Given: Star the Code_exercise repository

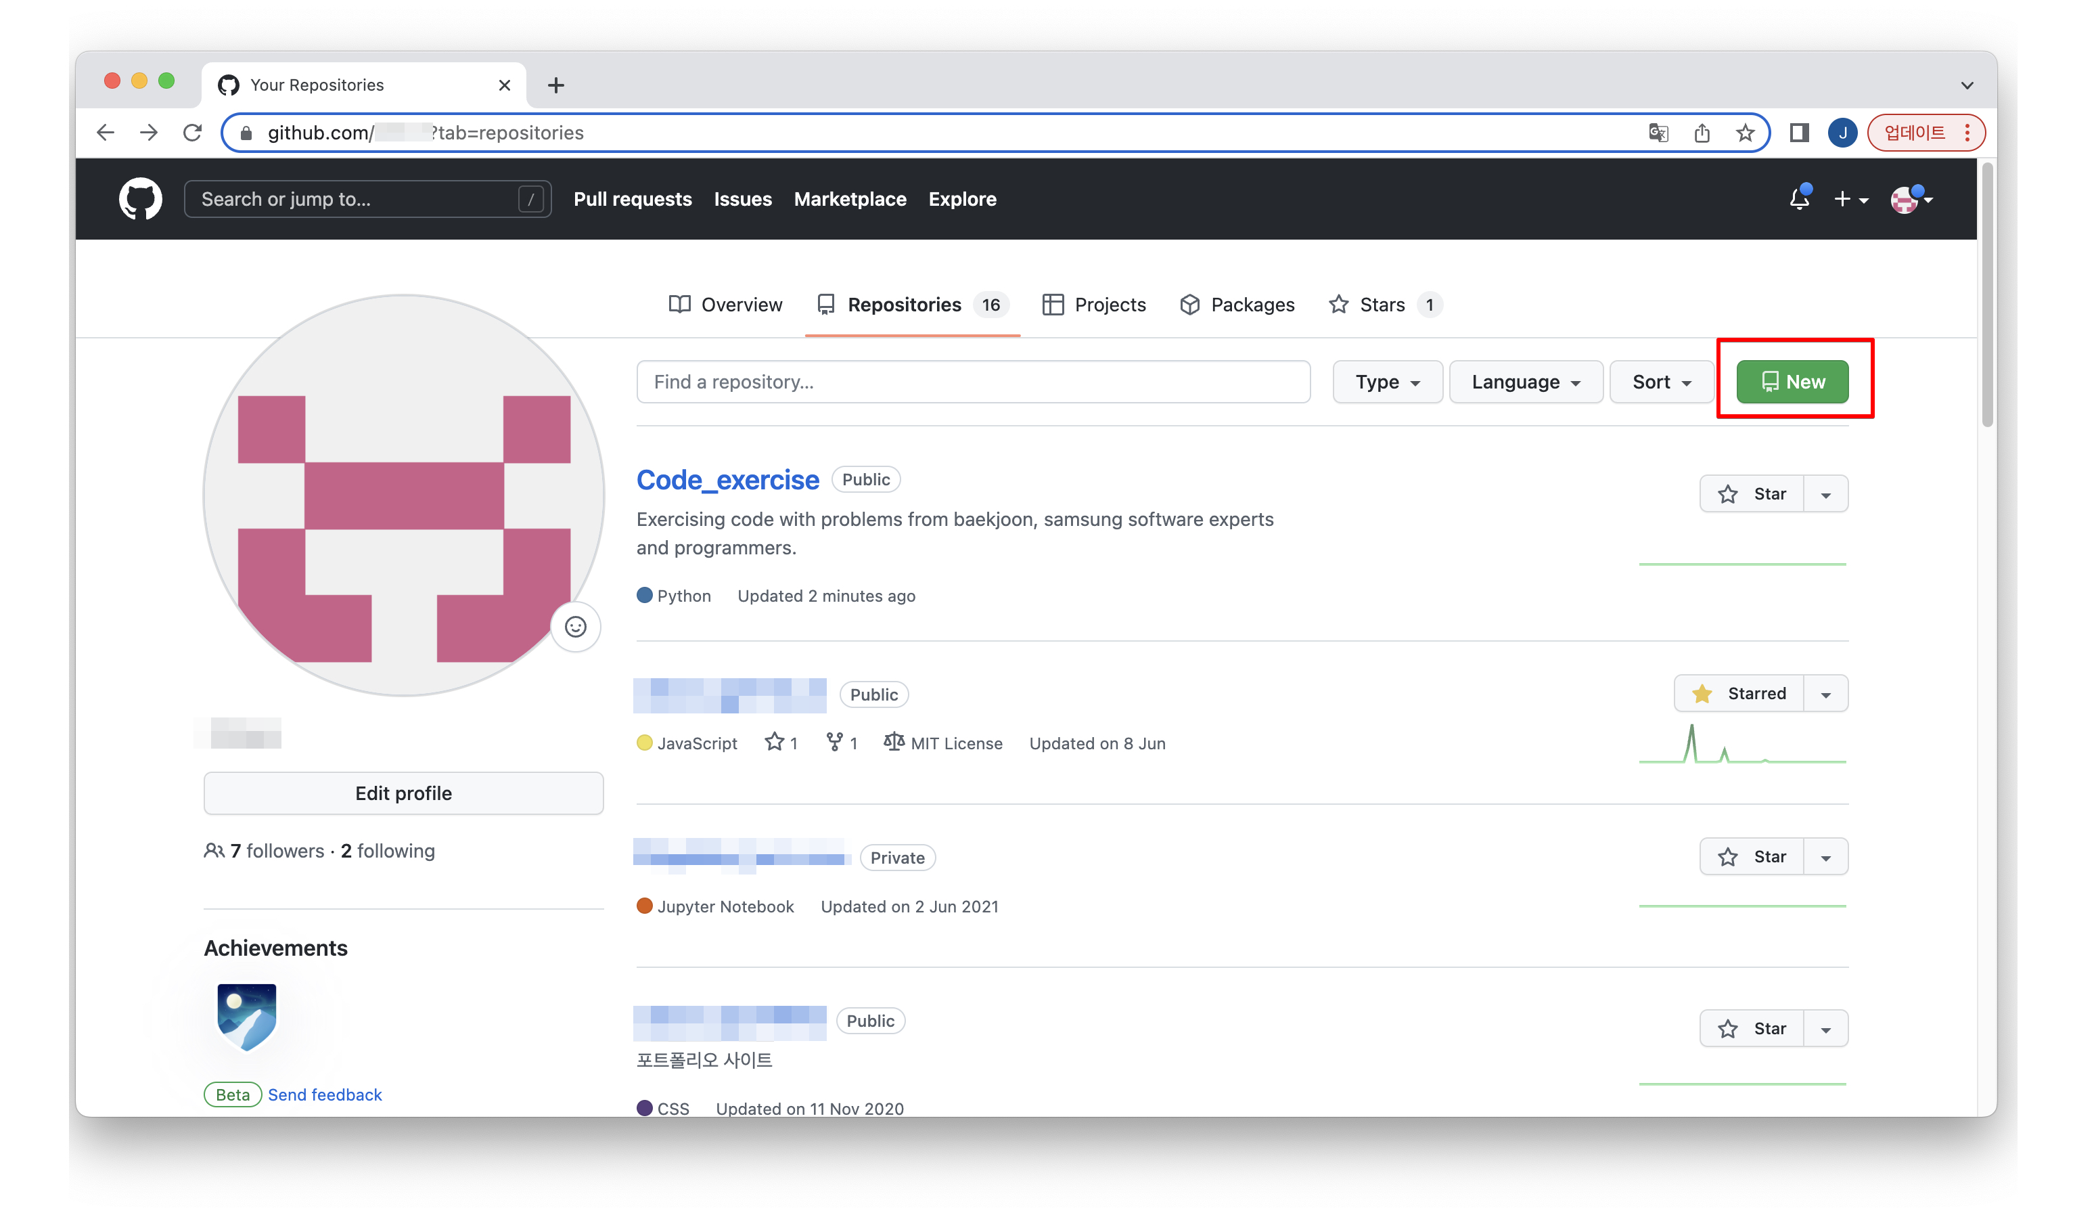Looking at the screenshot, I should (1752, 493).
